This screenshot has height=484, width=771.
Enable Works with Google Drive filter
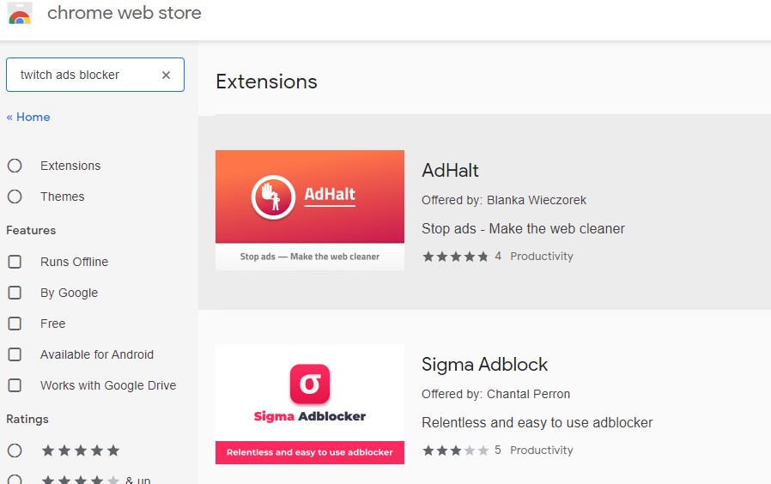pos(15,385)
